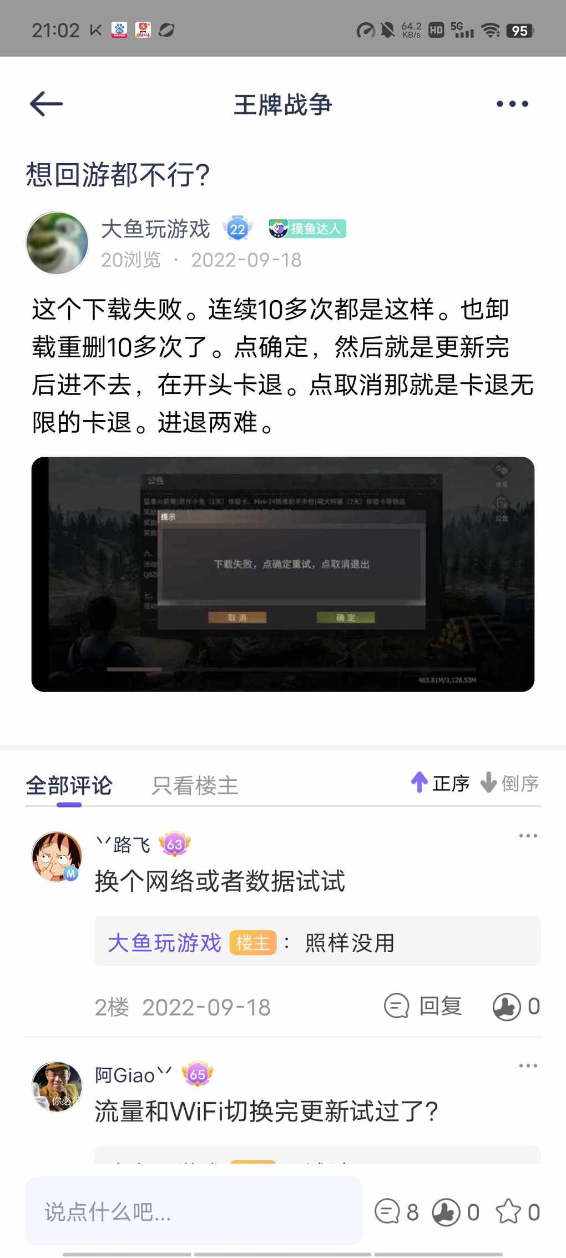
Task: Sort comments by 倒序
Action: 509,783
